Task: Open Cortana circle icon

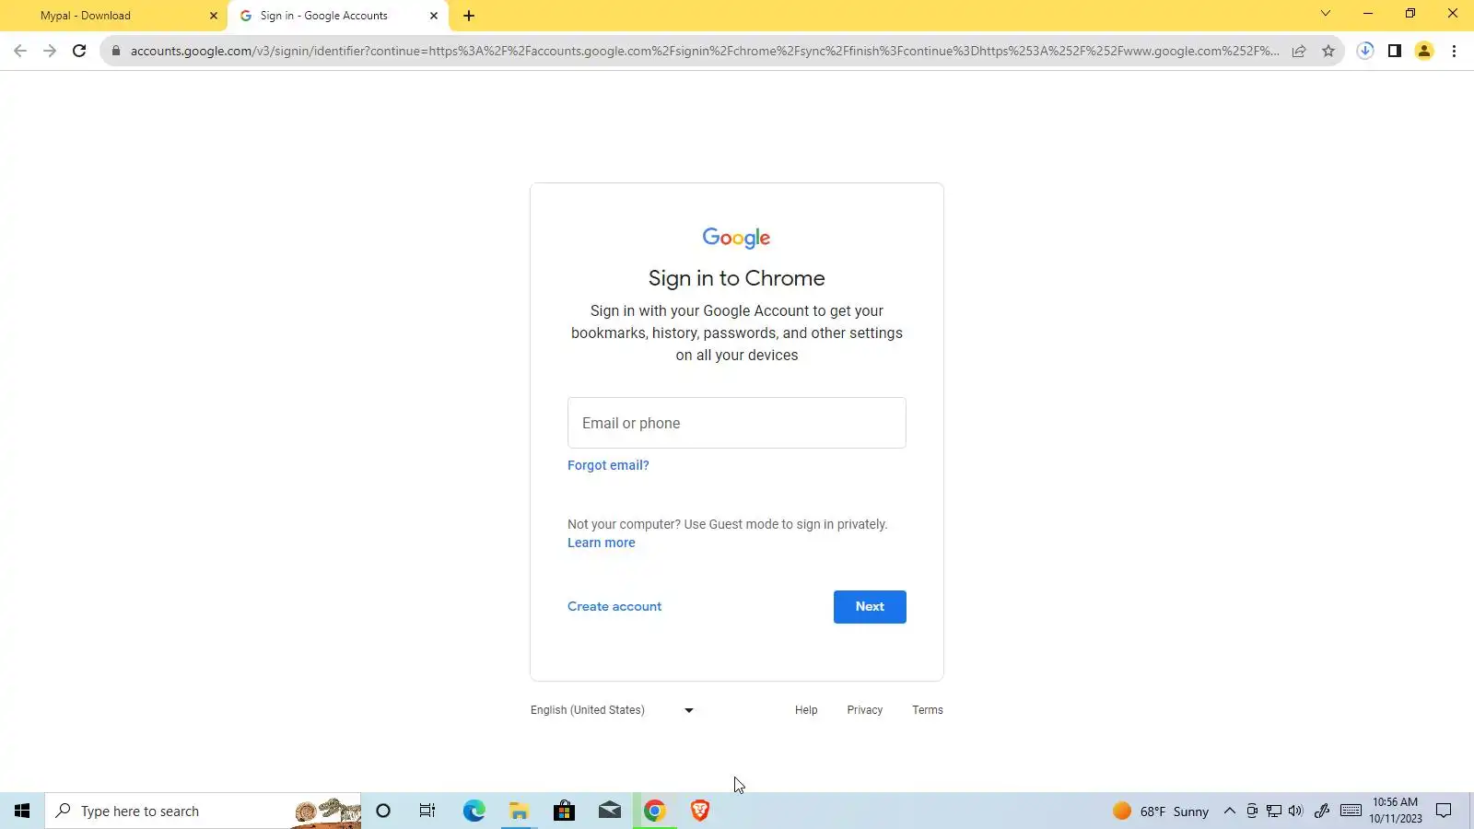Action: pos(383,811)
